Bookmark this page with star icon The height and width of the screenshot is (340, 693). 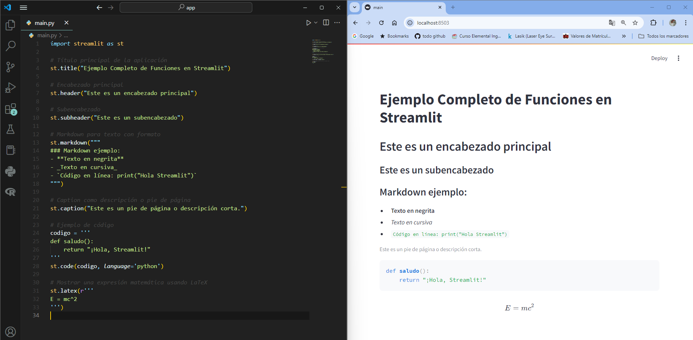click(x=635, y=23)
